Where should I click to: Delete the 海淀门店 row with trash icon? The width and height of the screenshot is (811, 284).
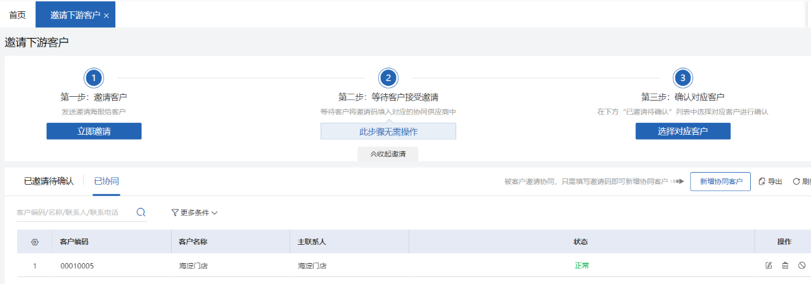(785, 266)
